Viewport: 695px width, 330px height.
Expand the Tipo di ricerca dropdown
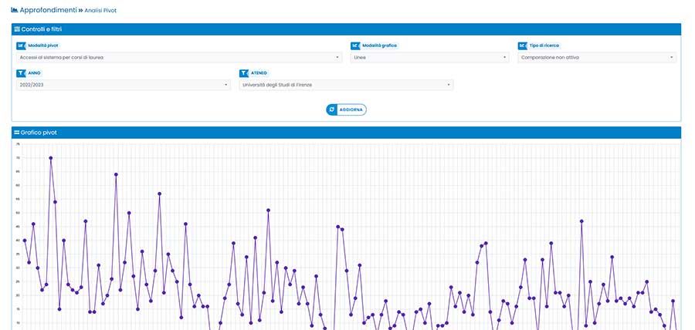598,57
